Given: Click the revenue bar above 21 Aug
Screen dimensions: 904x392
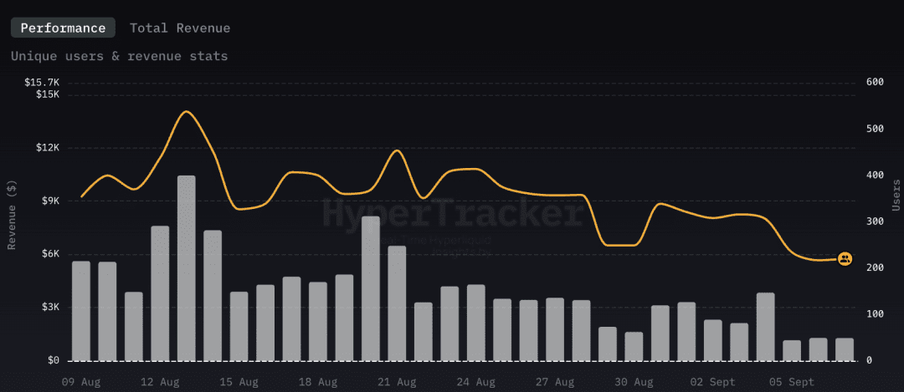Looking at the screenshot, I should pos(398,304).
